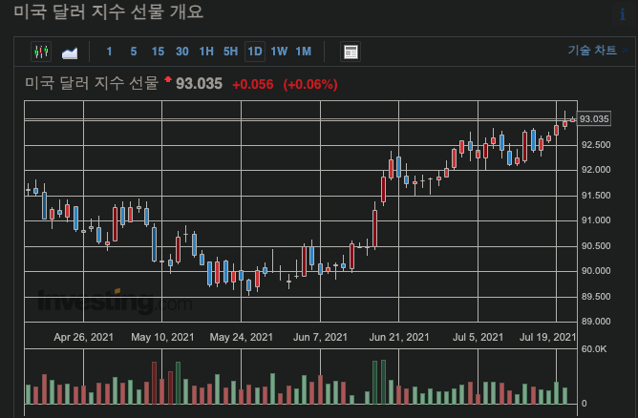Switch to the 1W timeframe
The image size is (638, 418).
pos(279,52)
